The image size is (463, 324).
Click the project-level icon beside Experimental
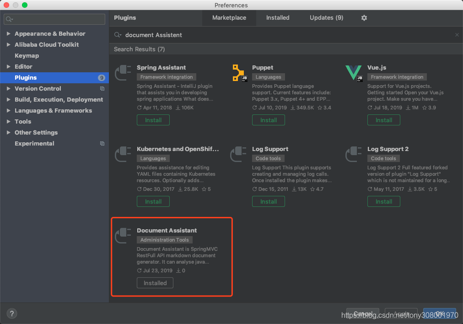pos(102,144)
